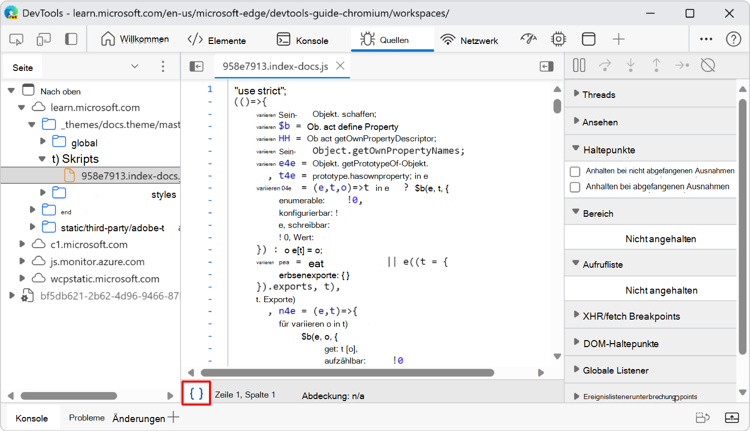Click the debugger pane vertical scrollbar
This screenshot has height=431, width=750.
pyautogui.click(x=742, y=226)
